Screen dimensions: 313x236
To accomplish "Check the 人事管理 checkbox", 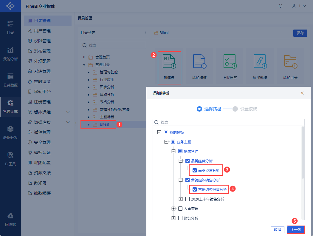I will 180,209.
